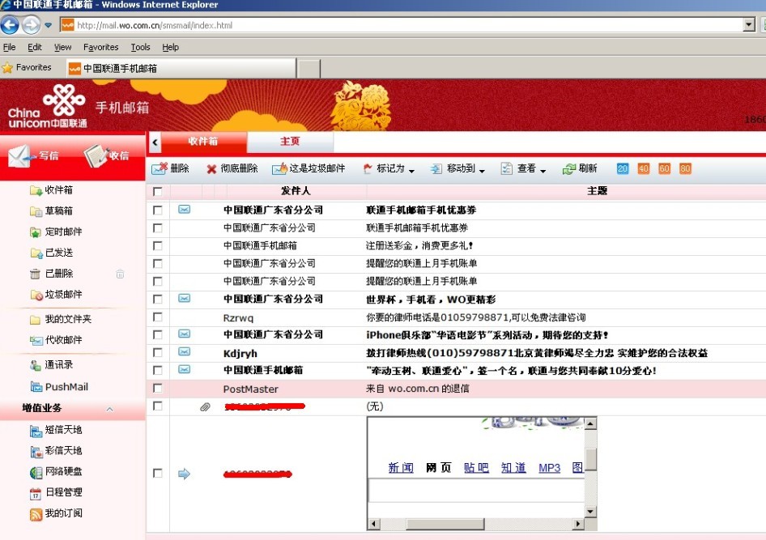This screenshot has height=540, width=766.
Task: Click the 删除 delete toolbar button
Action: pyautogui.click(x=170, y=168)
